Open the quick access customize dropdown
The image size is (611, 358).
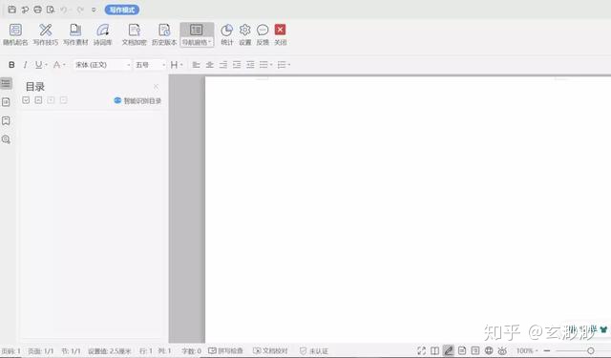click(x=94, y=10)
